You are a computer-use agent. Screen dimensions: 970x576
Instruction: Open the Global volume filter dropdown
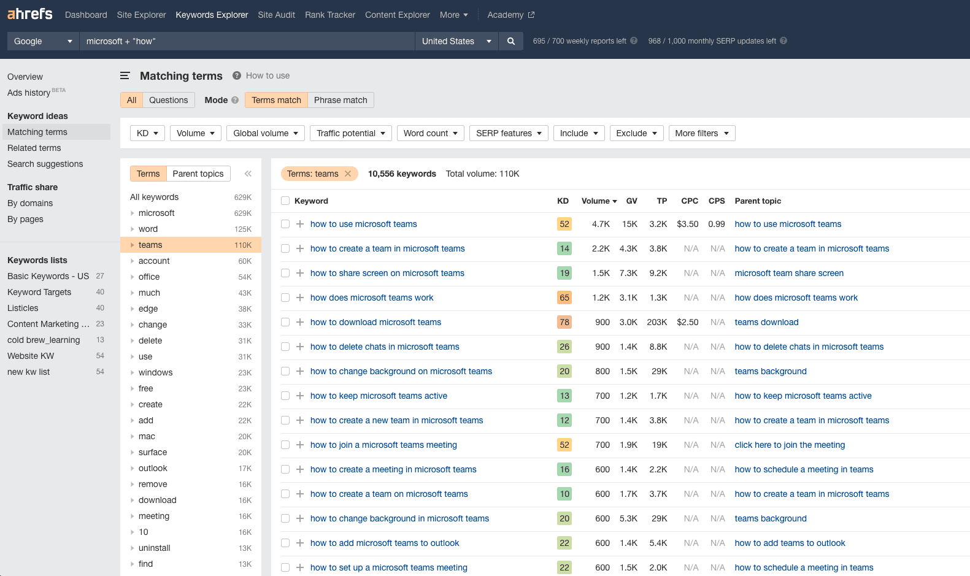pos(266,133)
